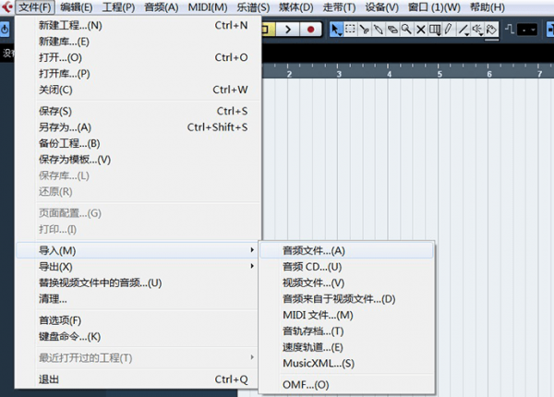This screenshot has width=554, height=397.
Task: Import 速度轨道...(E)
Action: tap(346, 347)
